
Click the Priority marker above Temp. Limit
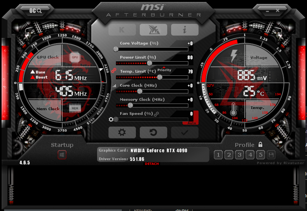[164, 70]
